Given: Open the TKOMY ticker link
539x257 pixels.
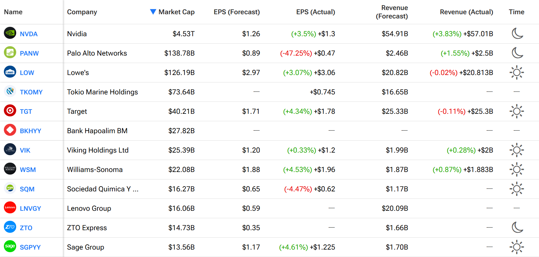Looking at the screenshot, I should [x=31, y=92].
